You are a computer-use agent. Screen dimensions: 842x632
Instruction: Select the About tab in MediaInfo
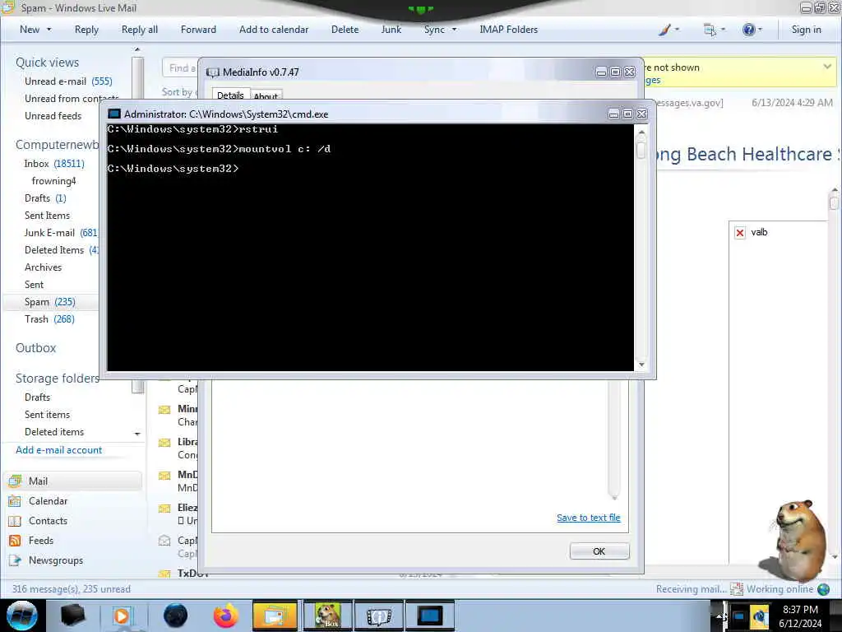(266, 95)
